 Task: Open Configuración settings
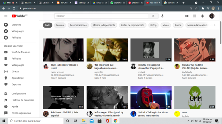[x=18, y=94]
